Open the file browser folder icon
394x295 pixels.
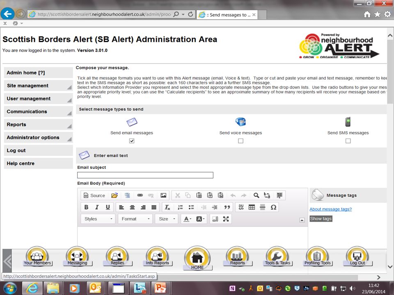[115, 195]
